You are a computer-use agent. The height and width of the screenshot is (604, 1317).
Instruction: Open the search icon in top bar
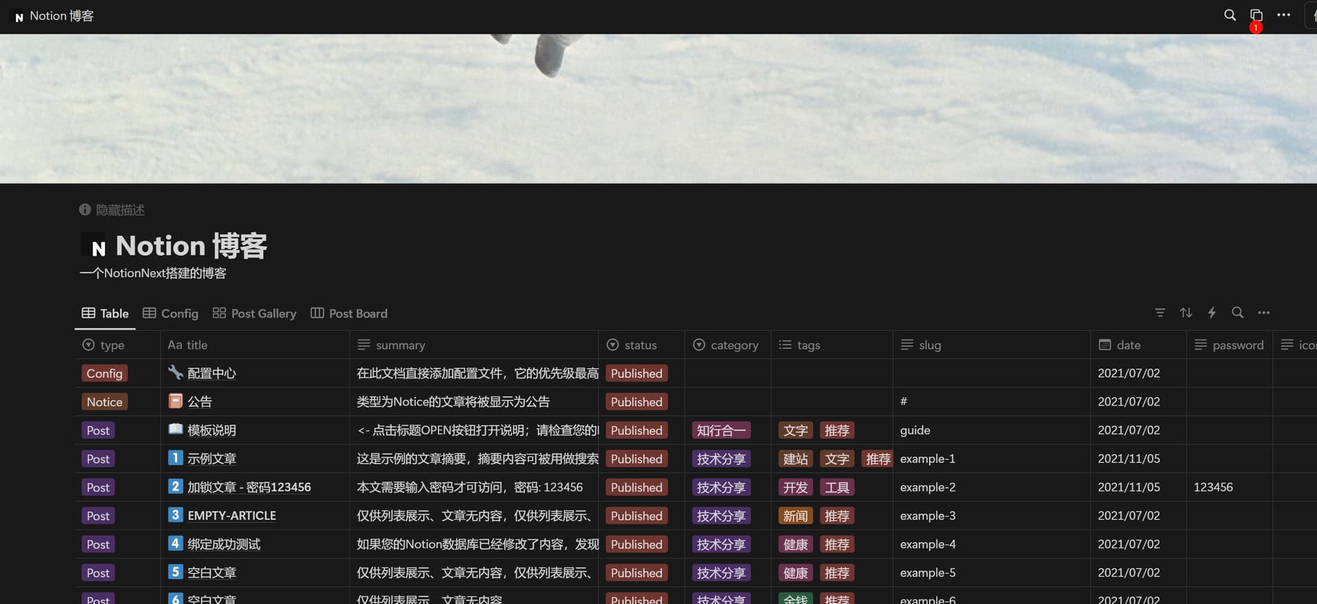pyautogui.click(x=1230, y=15)
